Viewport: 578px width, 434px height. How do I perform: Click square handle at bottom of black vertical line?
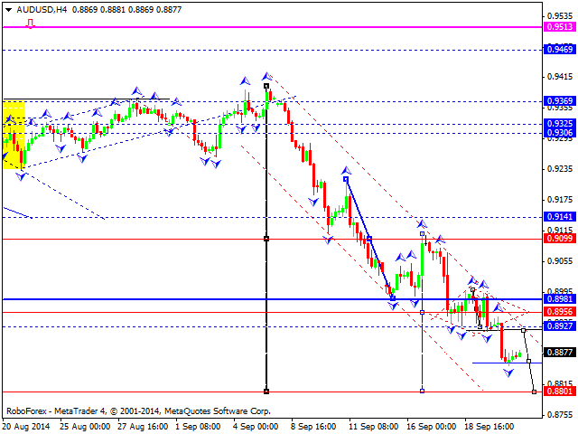click(266, 392)
